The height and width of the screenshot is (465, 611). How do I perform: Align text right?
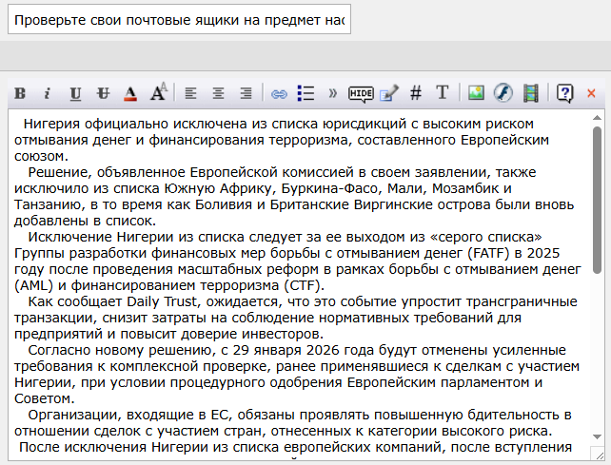pyautogui.click(x=246, y=93)
